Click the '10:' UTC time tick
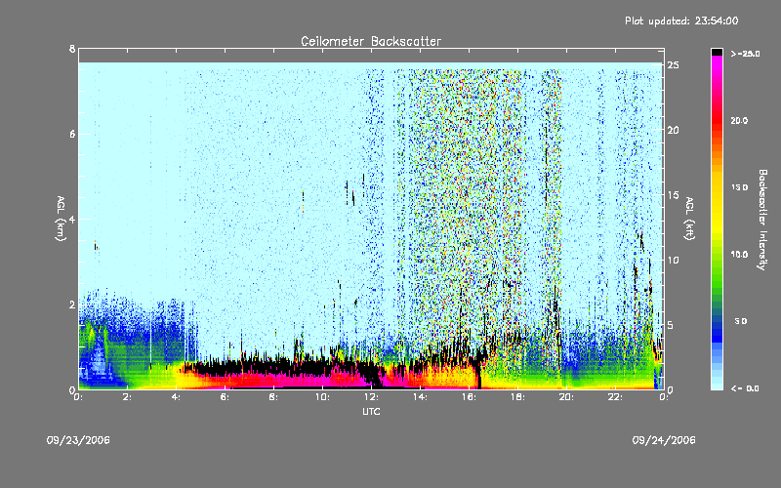The image size is (781, 488). pos(322,397)
